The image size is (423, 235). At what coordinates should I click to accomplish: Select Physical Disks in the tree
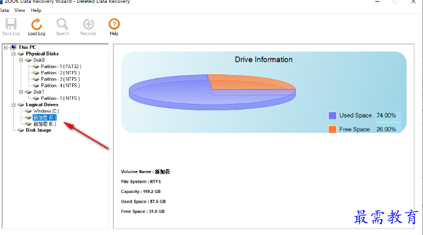43,54
